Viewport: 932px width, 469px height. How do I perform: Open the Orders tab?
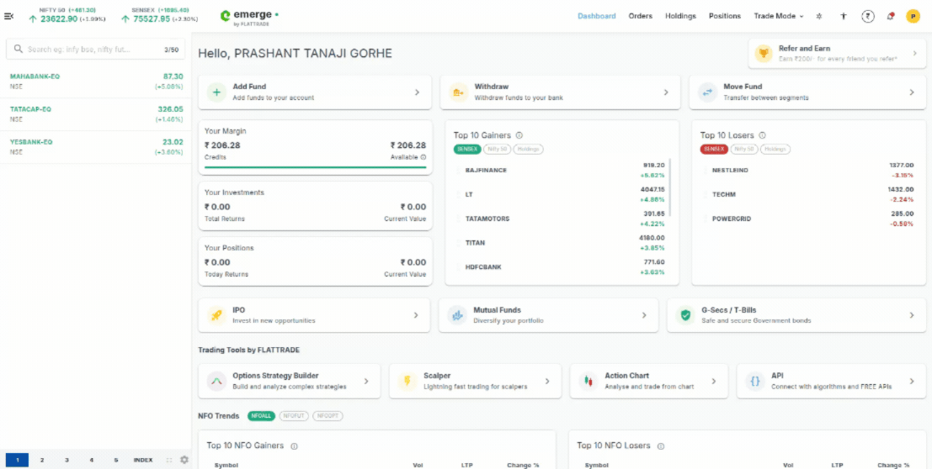[x=640, y=16]
